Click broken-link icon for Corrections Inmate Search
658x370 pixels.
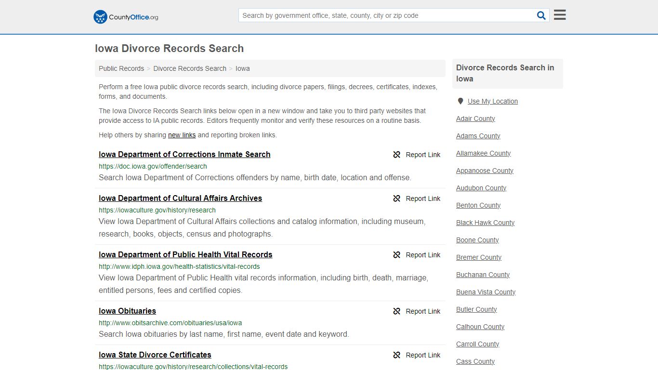397,155
